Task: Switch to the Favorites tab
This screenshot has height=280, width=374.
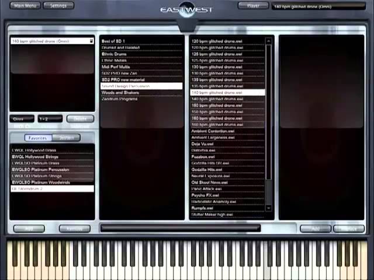Action: click(38, 138)
